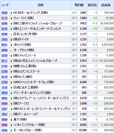Select the オリックス(株) name cell
Screen dimensions: 114x133
(x=40, y=45)
